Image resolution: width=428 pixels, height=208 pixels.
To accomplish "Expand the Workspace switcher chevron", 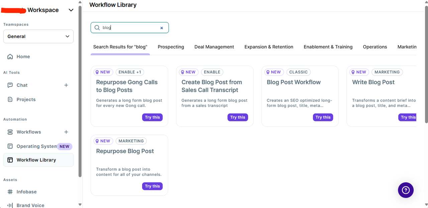I will coord(71,10).
